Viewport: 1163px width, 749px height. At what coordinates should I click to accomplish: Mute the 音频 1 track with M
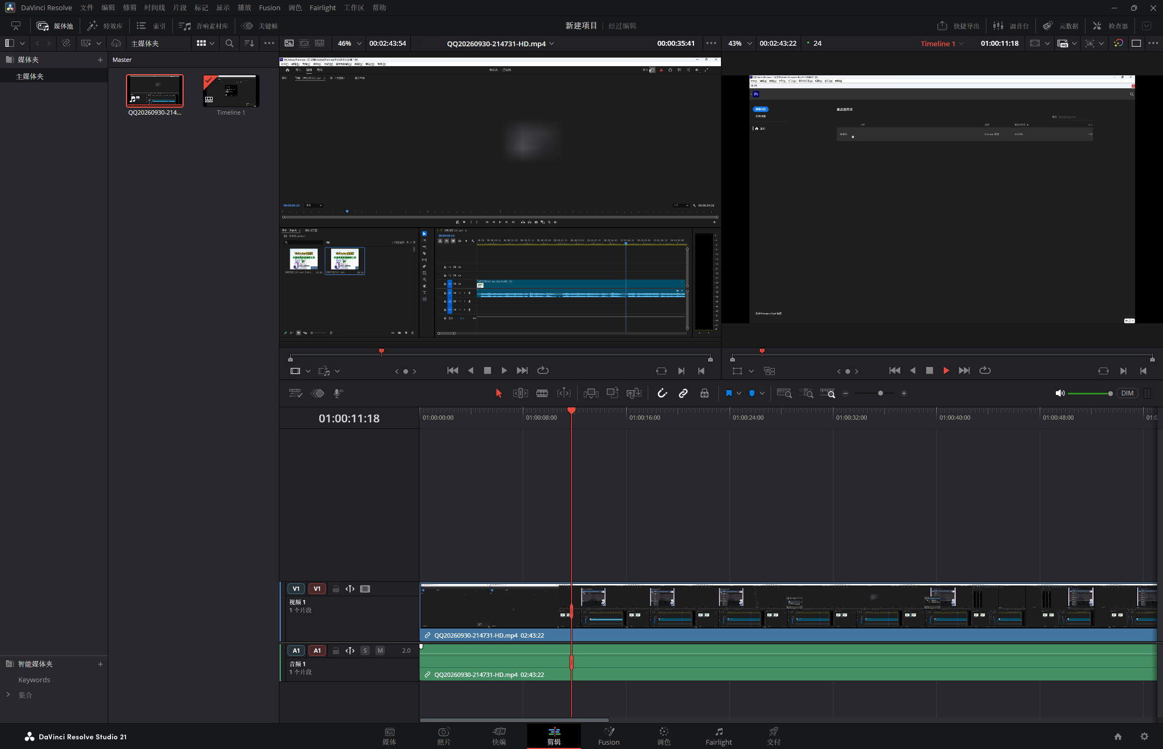coord(380,651)
